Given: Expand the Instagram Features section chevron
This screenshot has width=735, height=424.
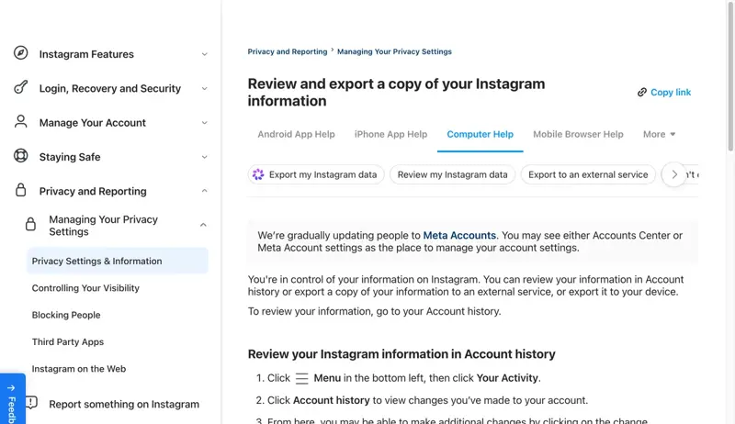Looking at the screenshot, I should 204,54.
